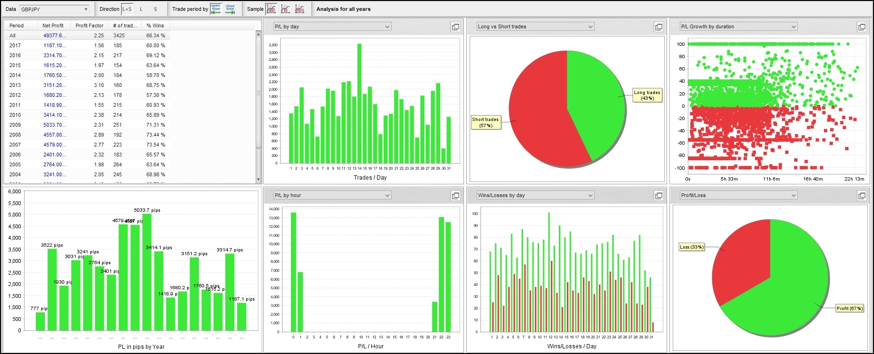Sort by the Period column header
The image size is (874, 354).
pos(21,26)
